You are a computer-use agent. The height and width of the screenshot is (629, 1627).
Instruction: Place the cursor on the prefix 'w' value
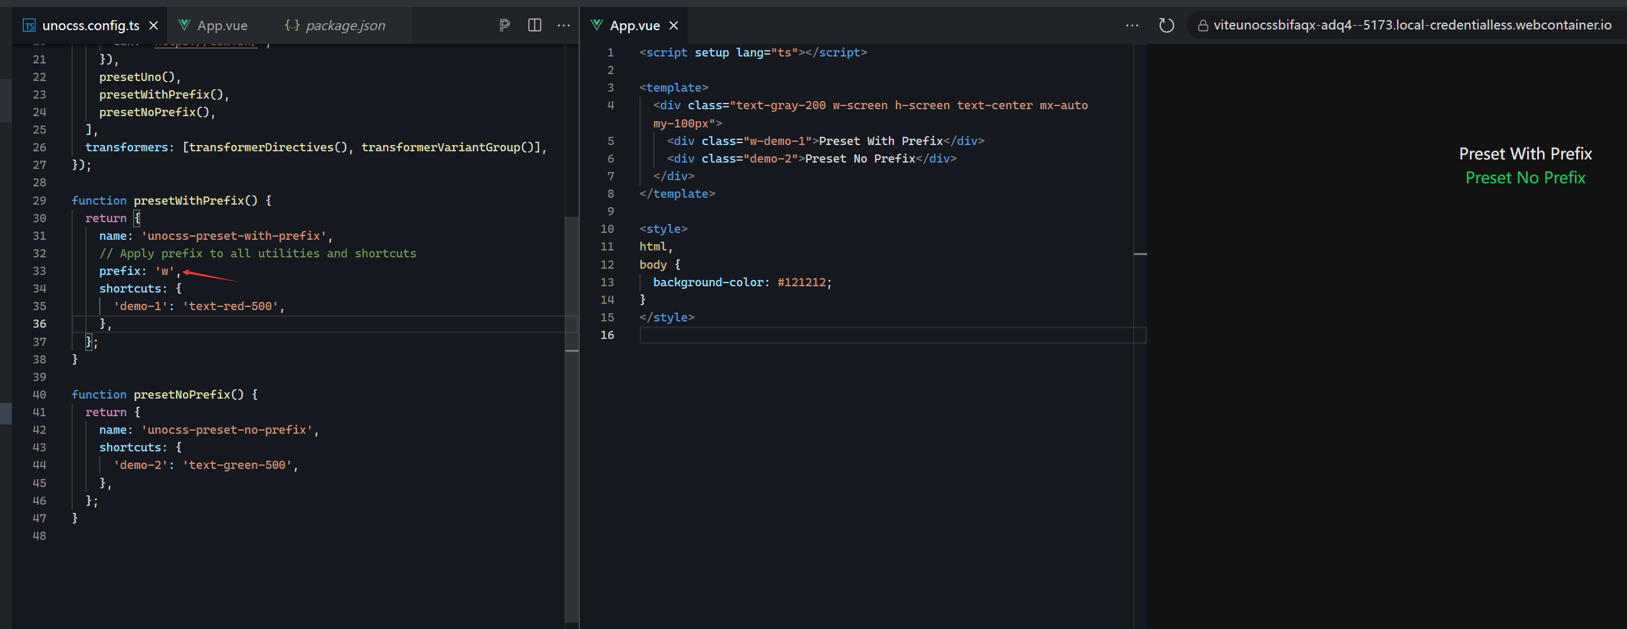(165, 271)
